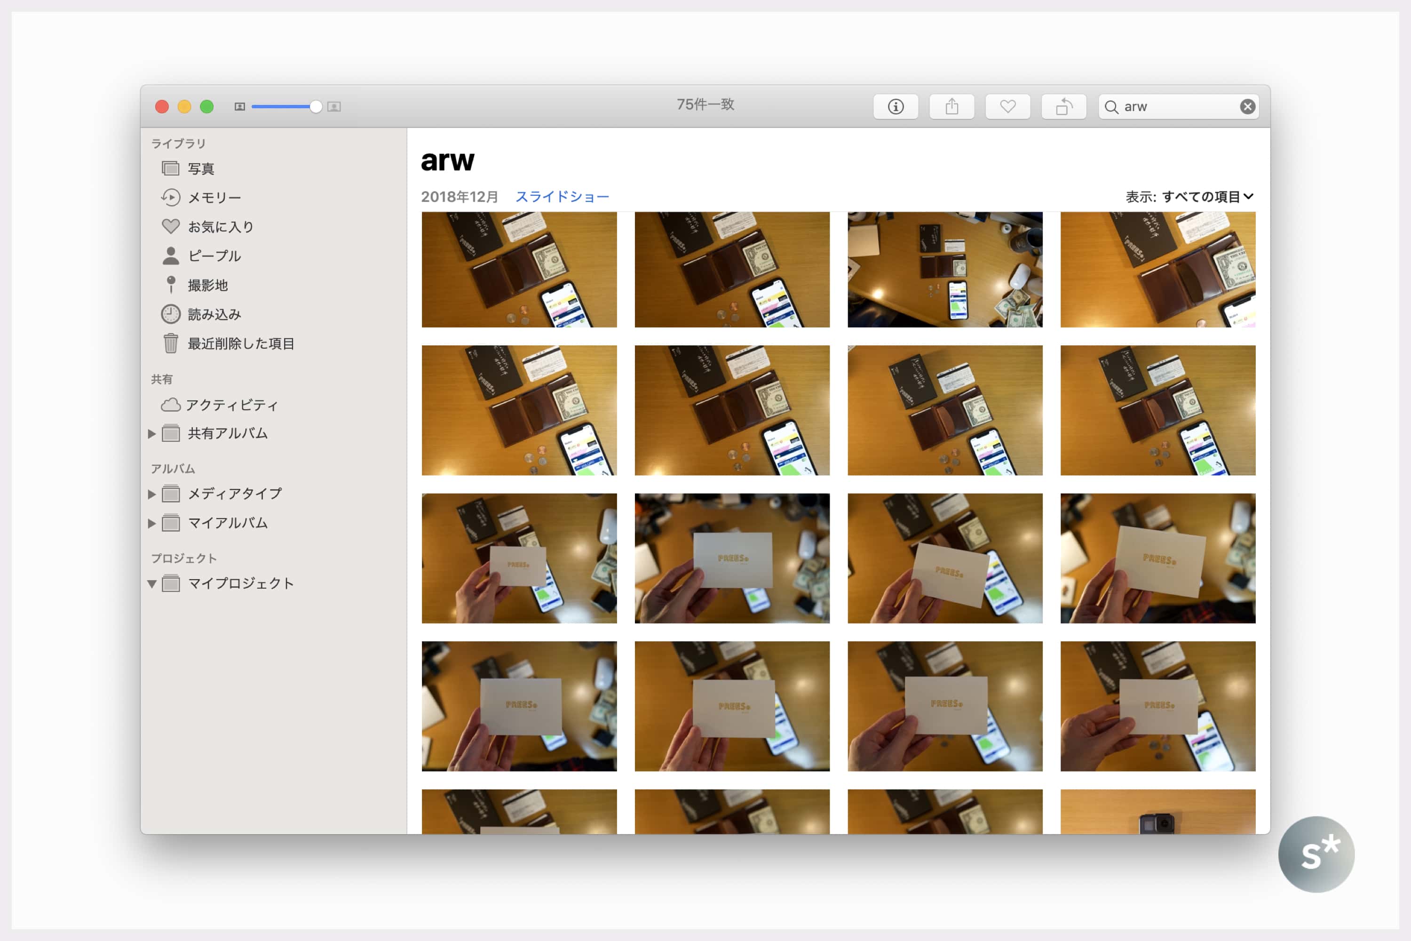Select 撮影地 in the sidebar
Image resolution: width=1411 pixels, height=941 pixels.
[x=207, y=285]
